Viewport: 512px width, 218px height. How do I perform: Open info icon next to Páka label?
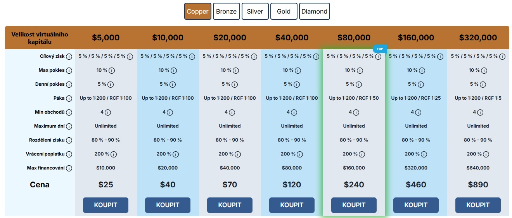pyautogui.click(x=69, y=99)
